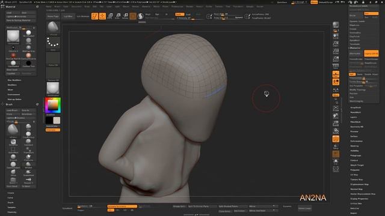Screen dimensions: 385x216
Task: Select the Standard brush
Action: (x=28, y=142)
